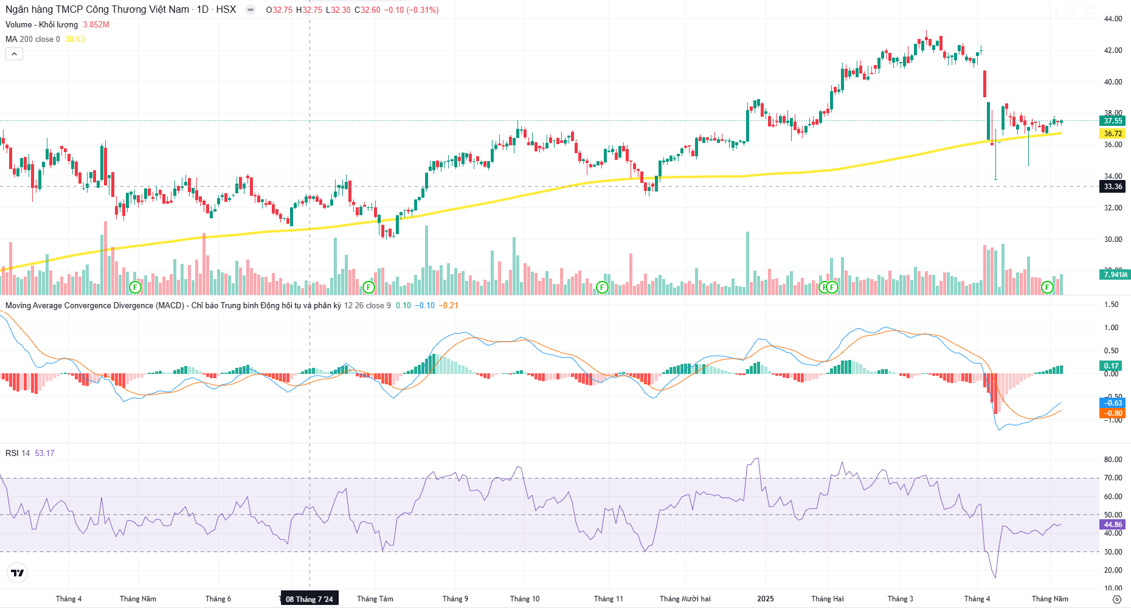Click the Tháng Hai time axis label
The image size is (1131, 608).
point(828,599)
